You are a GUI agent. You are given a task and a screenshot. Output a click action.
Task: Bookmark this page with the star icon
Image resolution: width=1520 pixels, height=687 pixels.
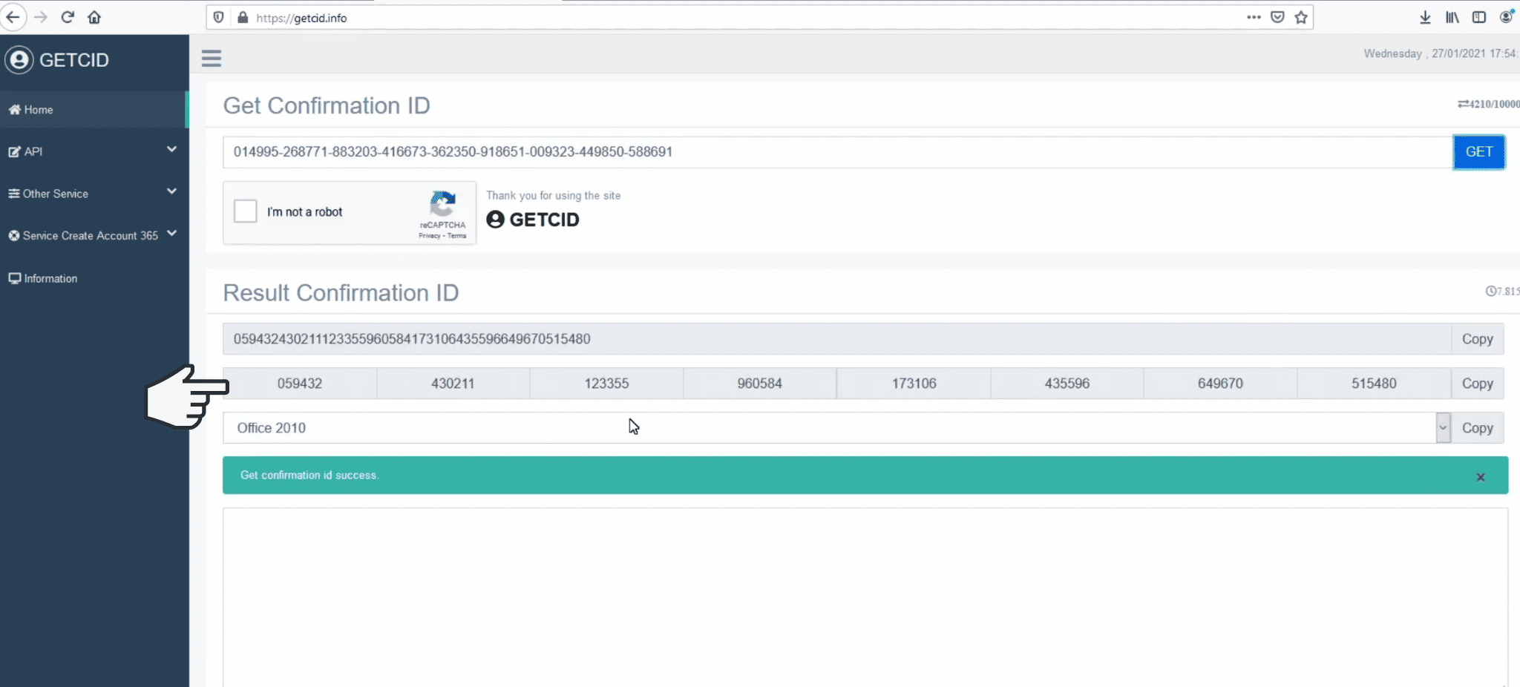coord(1301,17)
